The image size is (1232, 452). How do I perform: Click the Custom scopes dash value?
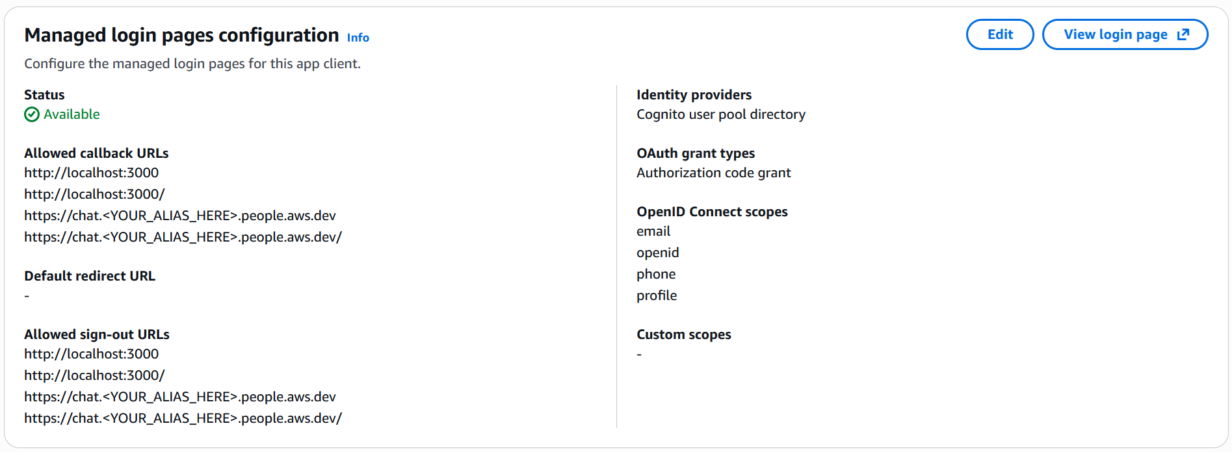(x=638, y=354)
